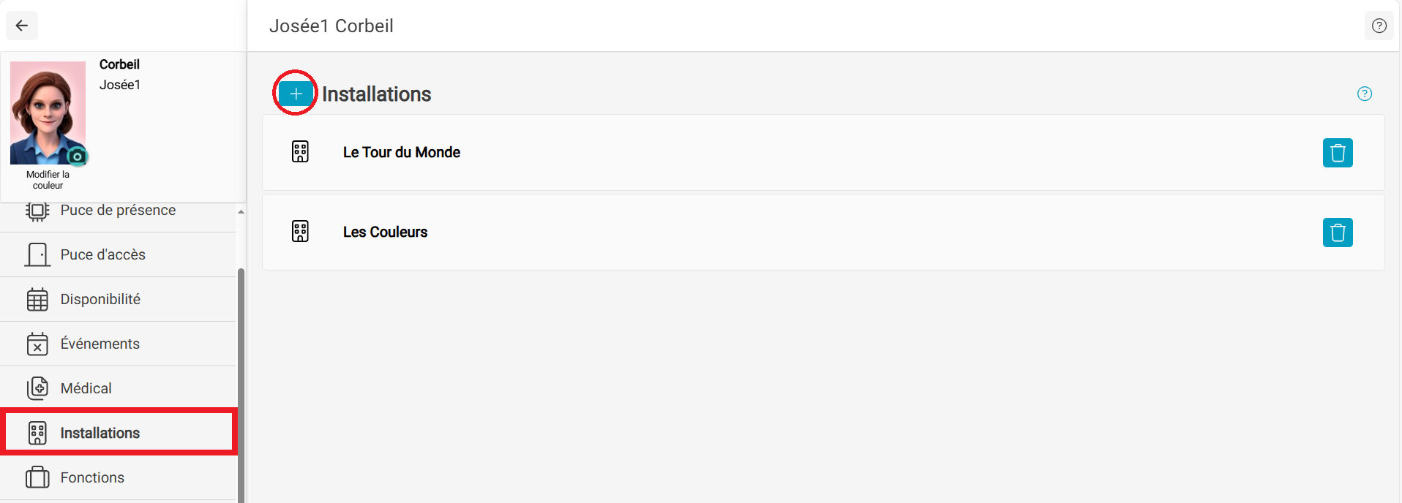Viewport: 1402px width, 503px height.
Task: Select the Médical menu item
Action: [x=119, y=388]
